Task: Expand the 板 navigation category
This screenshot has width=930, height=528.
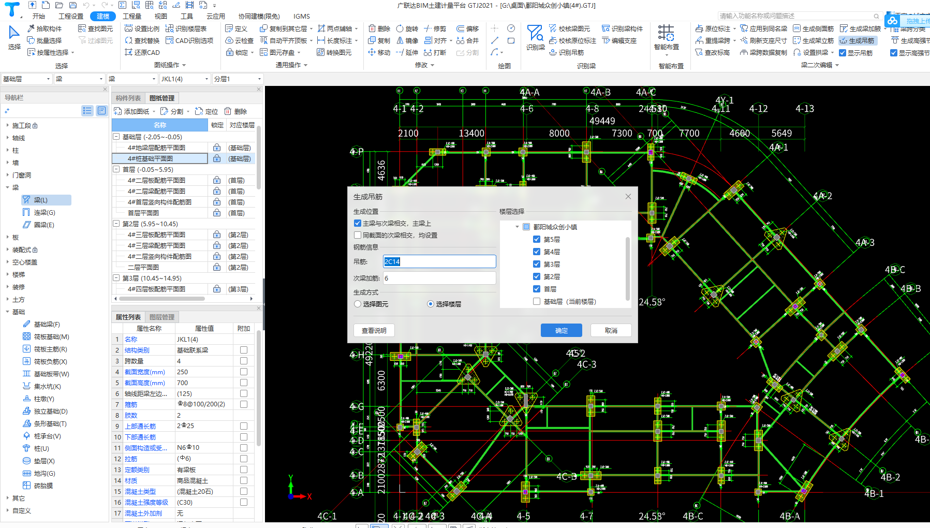Action: point(8,237)
